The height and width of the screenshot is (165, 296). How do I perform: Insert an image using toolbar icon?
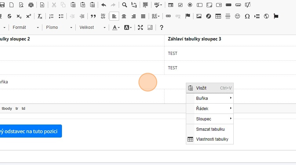[x=199, y=16]
